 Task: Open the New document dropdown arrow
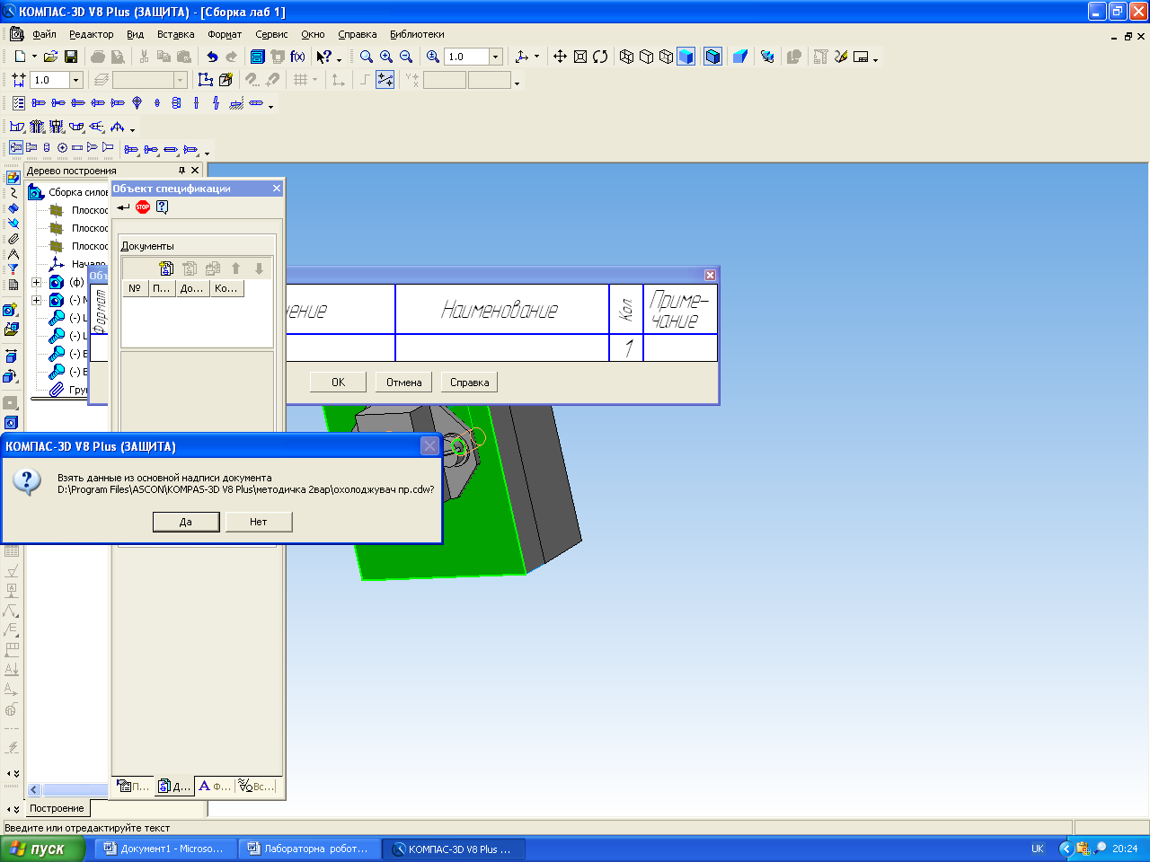pos(35,57)
